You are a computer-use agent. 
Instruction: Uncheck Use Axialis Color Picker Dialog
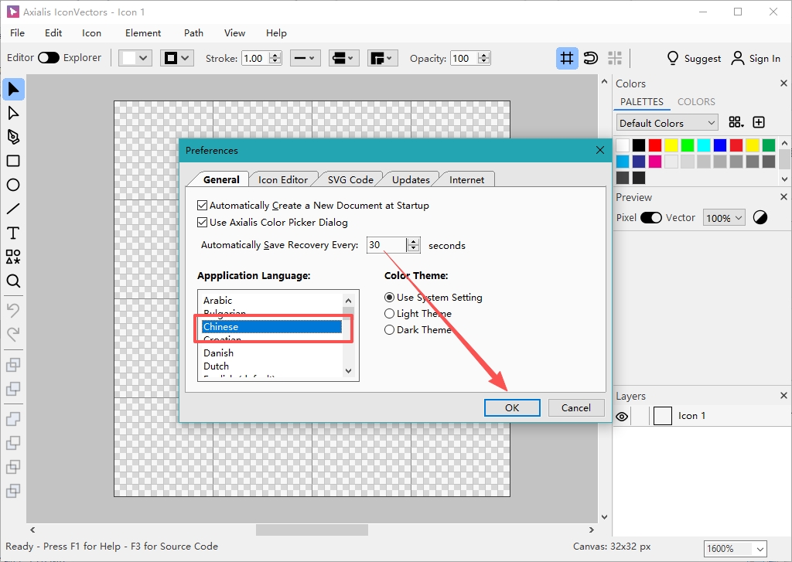[x=202, y=222]
